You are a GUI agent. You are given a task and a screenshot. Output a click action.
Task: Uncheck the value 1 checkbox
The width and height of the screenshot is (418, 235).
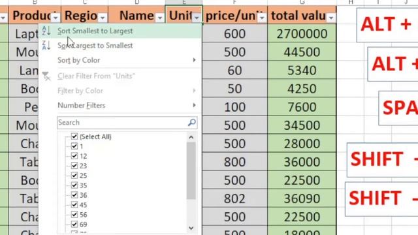[x=74, y=146]
